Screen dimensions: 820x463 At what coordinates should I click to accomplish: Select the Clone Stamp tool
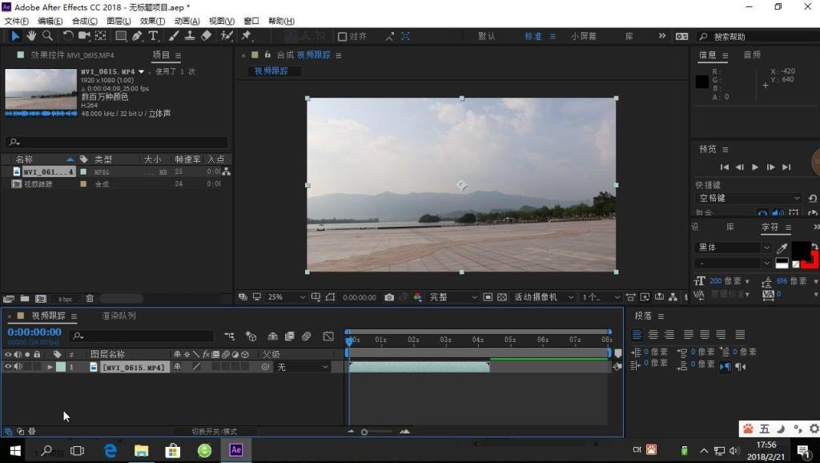pos(190,36)
